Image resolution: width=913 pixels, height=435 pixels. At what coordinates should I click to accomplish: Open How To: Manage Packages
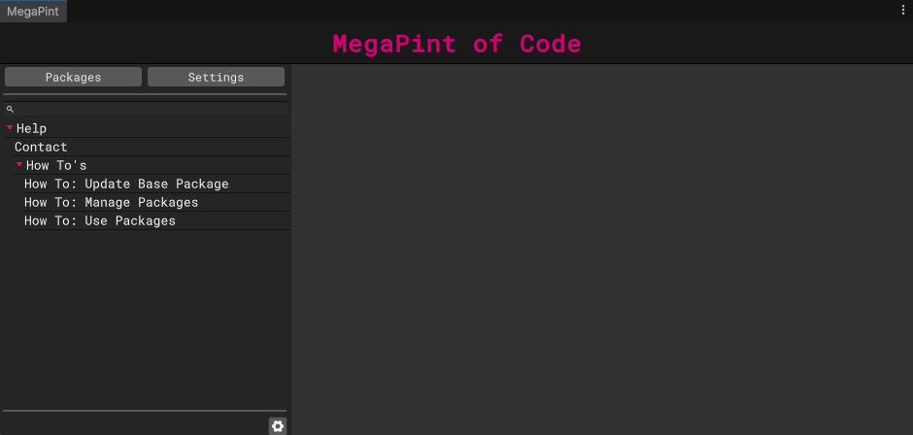point(111,202)
